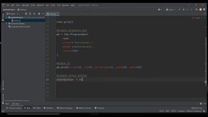208x117 pixels.
Task: Open Project panel gear options
Action: click(x=39, y=14)
